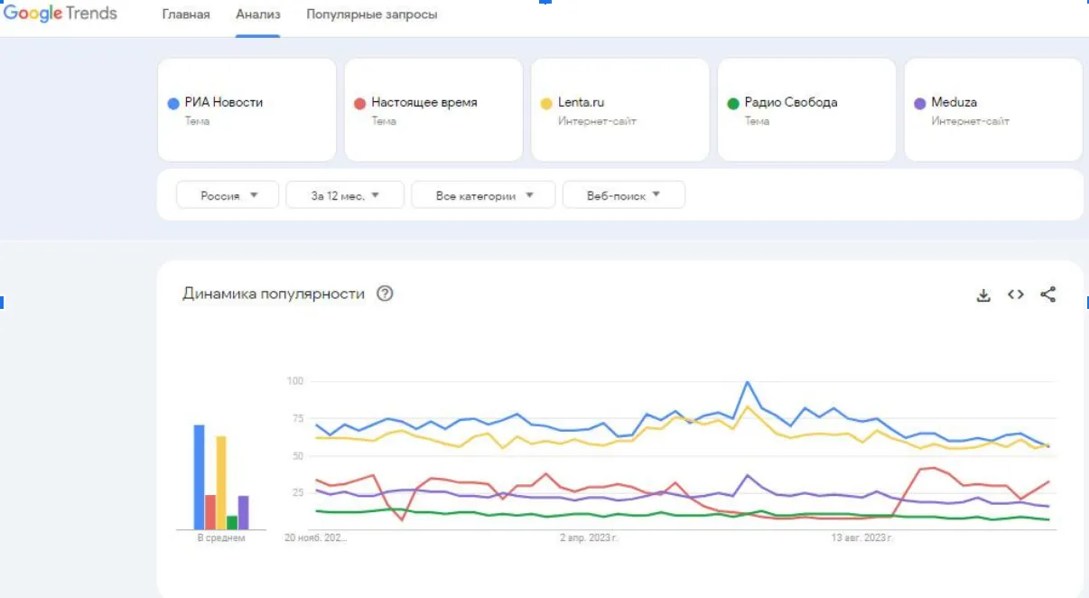The height and width of the screenshot is (598, 1089).
Task: Click the green Радио Свобода dot
Action: tap(733, 103)
